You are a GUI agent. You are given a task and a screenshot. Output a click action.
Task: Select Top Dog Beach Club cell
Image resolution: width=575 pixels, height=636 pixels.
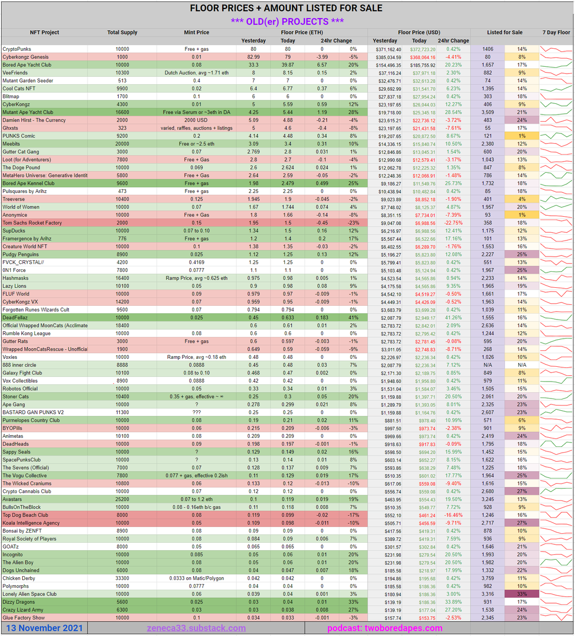pyautogui.click(x=25, y=515)
